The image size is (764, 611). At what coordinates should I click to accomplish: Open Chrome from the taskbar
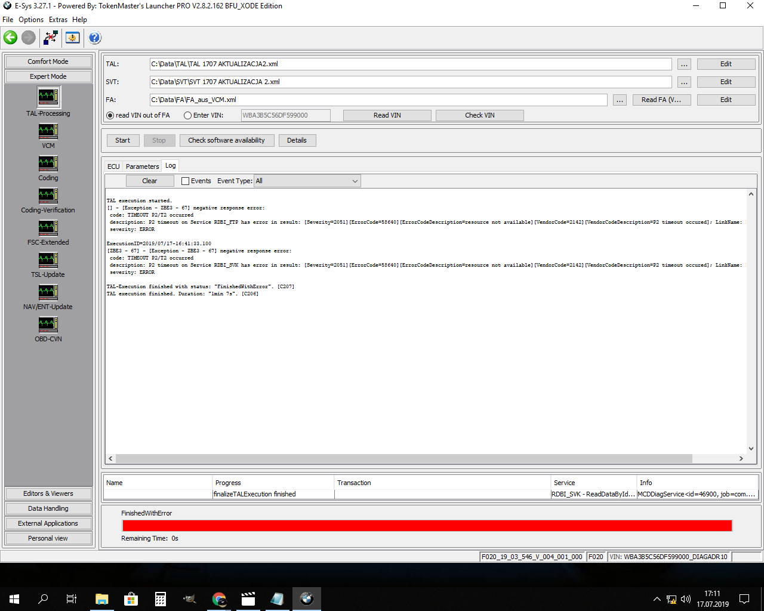[219, 599]
